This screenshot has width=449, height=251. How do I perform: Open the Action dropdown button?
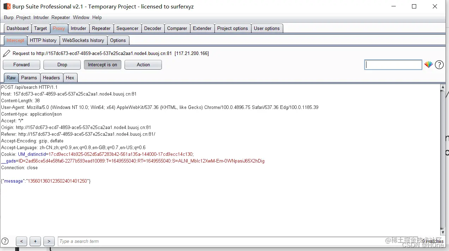point(143,65)
